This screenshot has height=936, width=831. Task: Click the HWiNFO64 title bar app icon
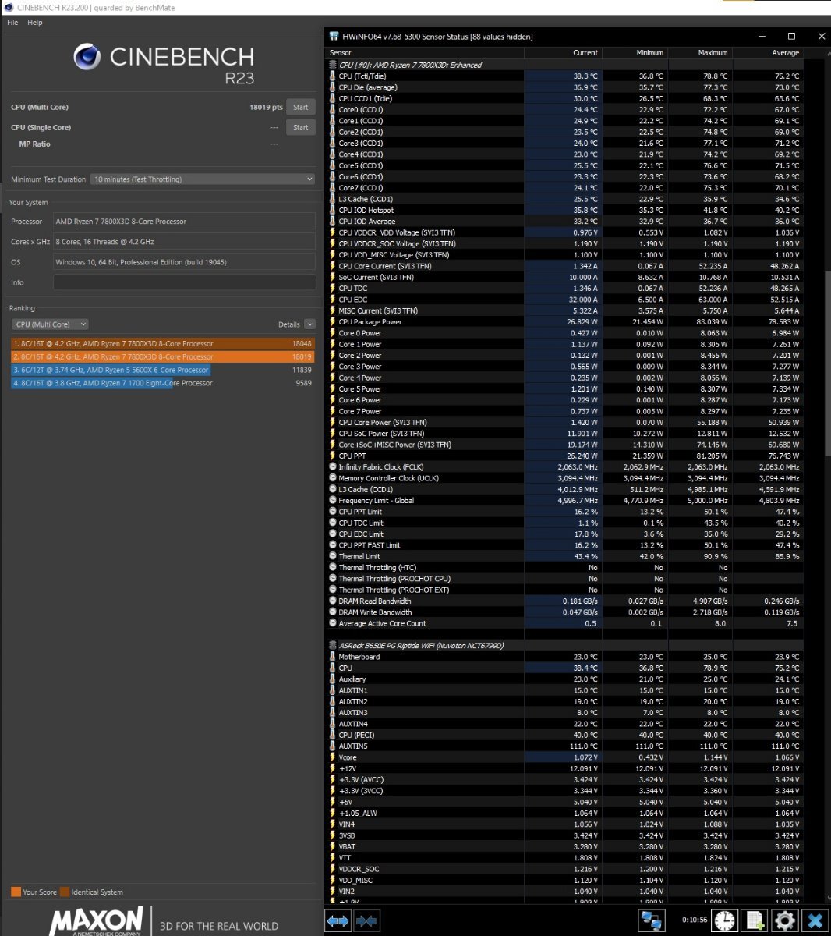(x=334, y=36)
